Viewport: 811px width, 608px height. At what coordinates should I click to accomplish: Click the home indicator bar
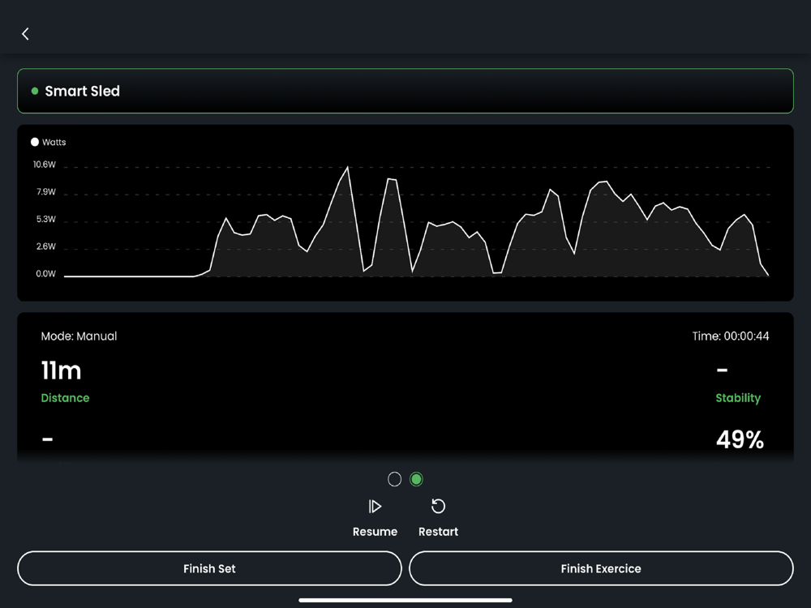coord(405,600)
